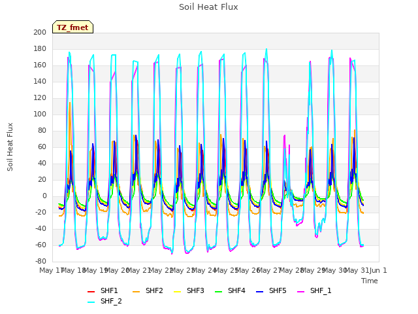This screenshot has height=314, width=418.
Task: Select the SHF2 legend entry
Action: click(x=148, y=290)
